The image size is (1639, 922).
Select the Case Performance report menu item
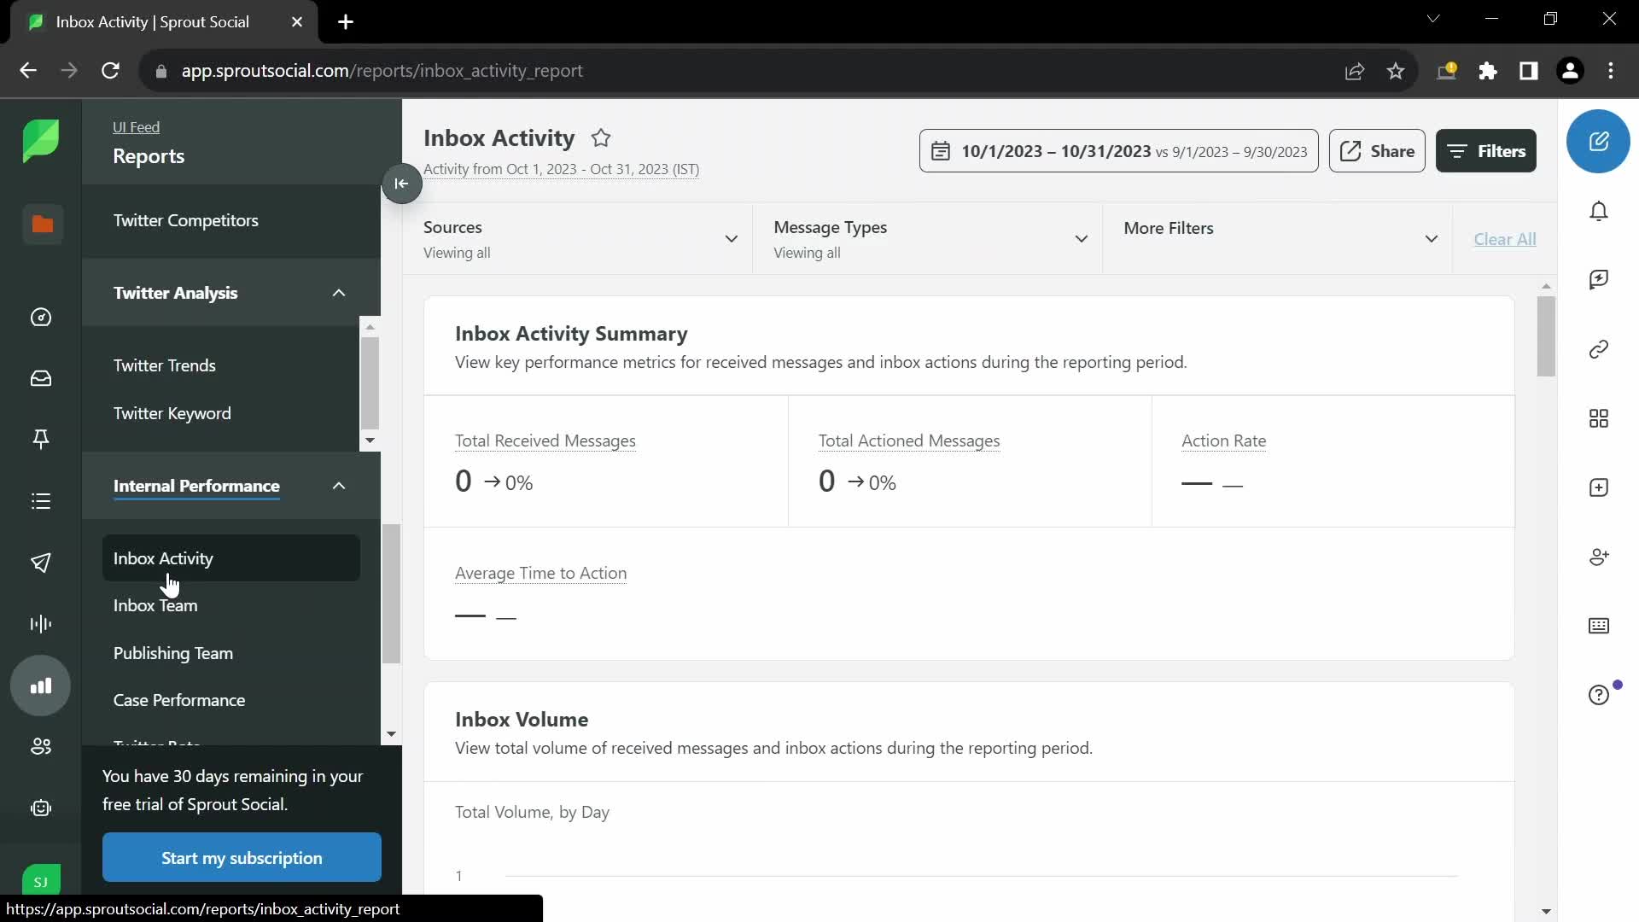click(x=179, y=699)
